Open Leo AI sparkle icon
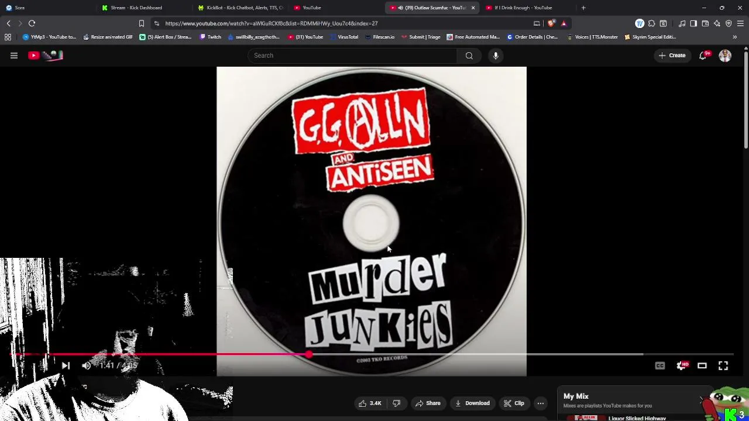This screenshot has height=421, width=749. tap(717, 23)
